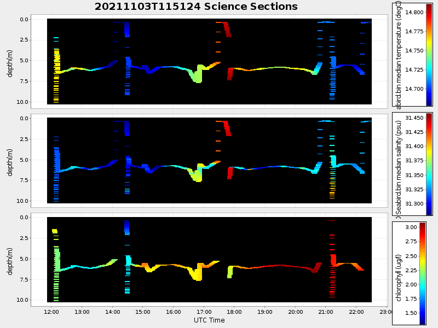Click inside the salinity section plot area
Image resolution: width=438 pixels, height=328 pixels.
pyautogui.click(x=209, y=160)
